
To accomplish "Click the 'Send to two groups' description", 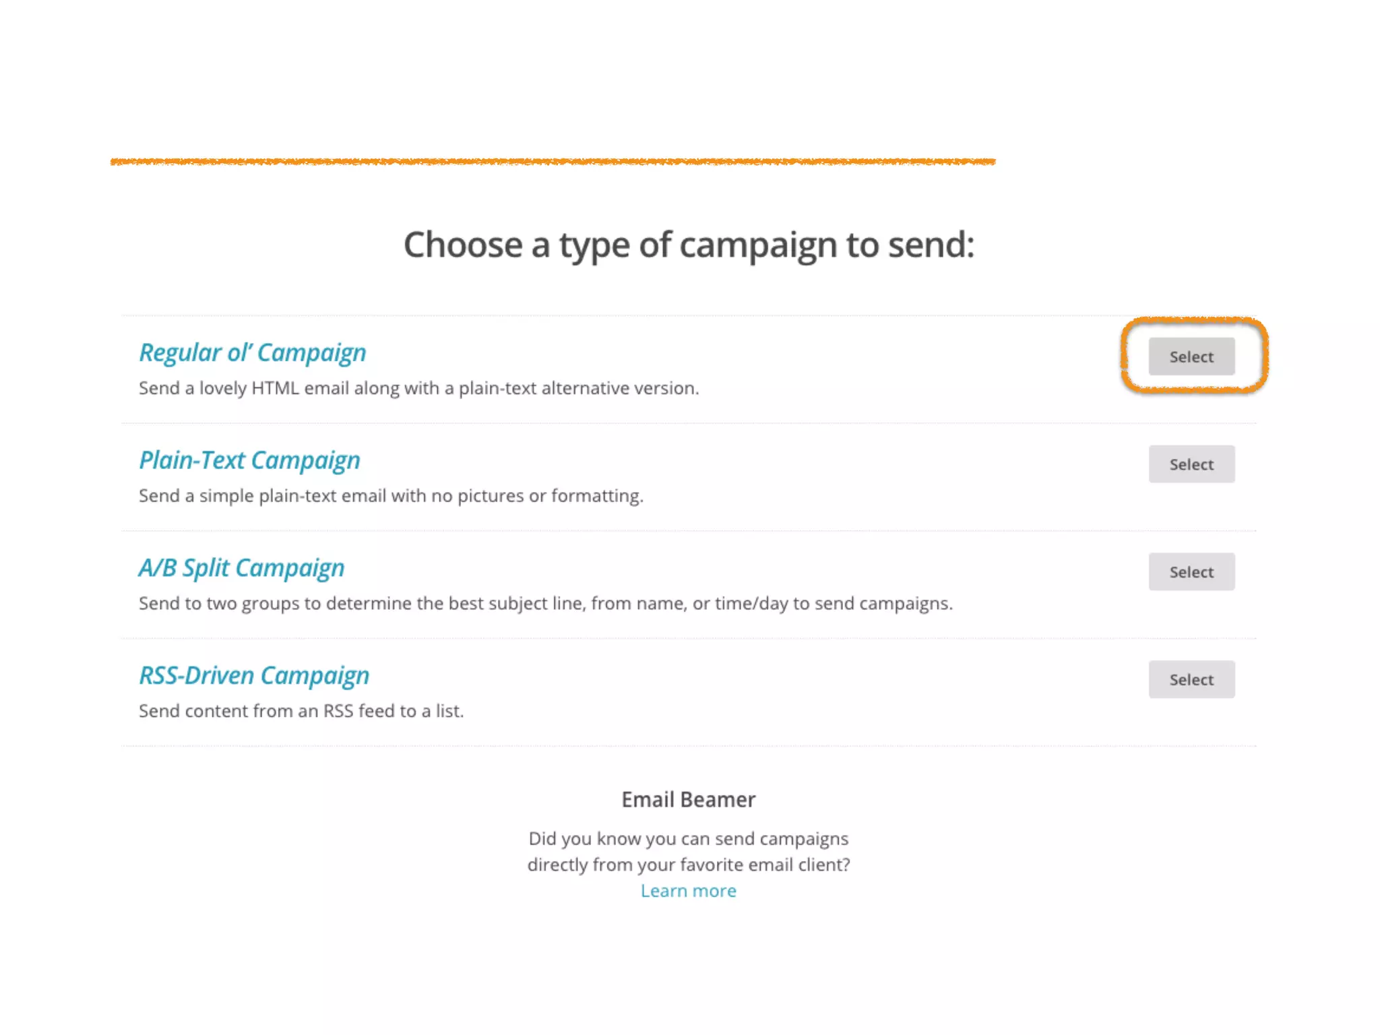I will [x=545, y=603].
